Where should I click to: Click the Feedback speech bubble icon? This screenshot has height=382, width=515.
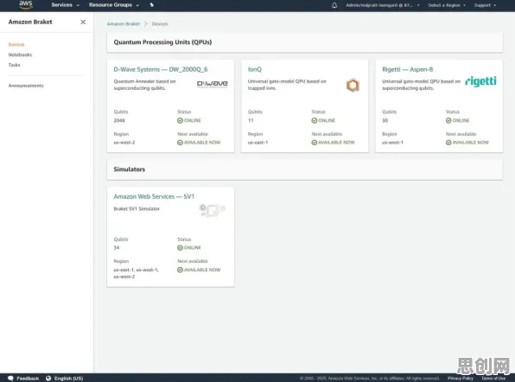point(10,378)
